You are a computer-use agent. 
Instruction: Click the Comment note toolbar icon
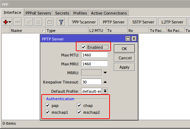pos(49,22)
